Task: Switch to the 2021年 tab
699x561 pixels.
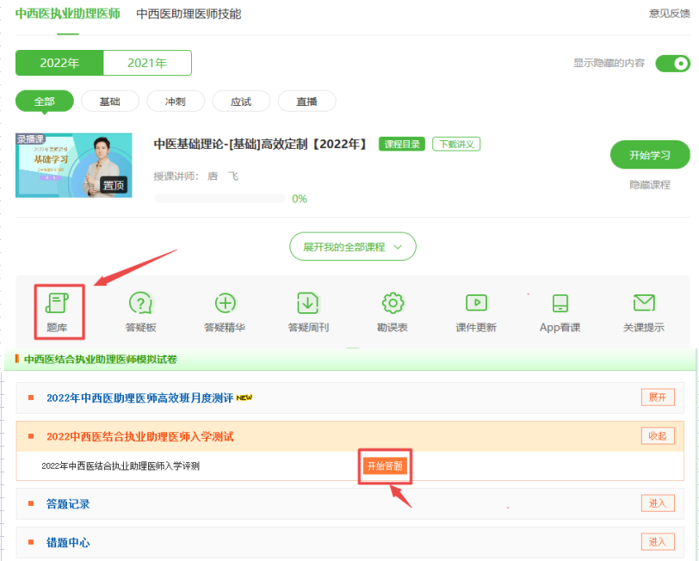Action: [x=146, y=63]
